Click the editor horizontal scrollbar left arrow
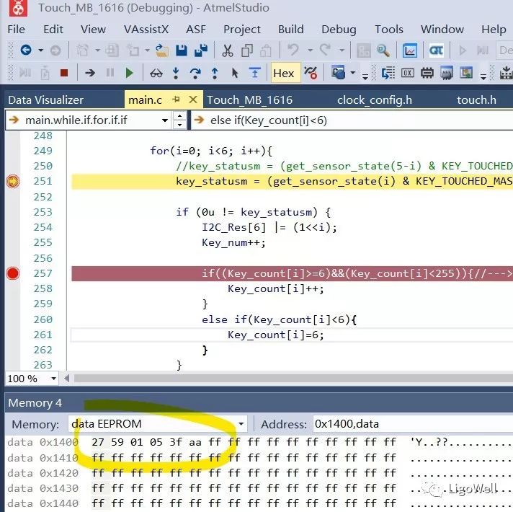 66,379
